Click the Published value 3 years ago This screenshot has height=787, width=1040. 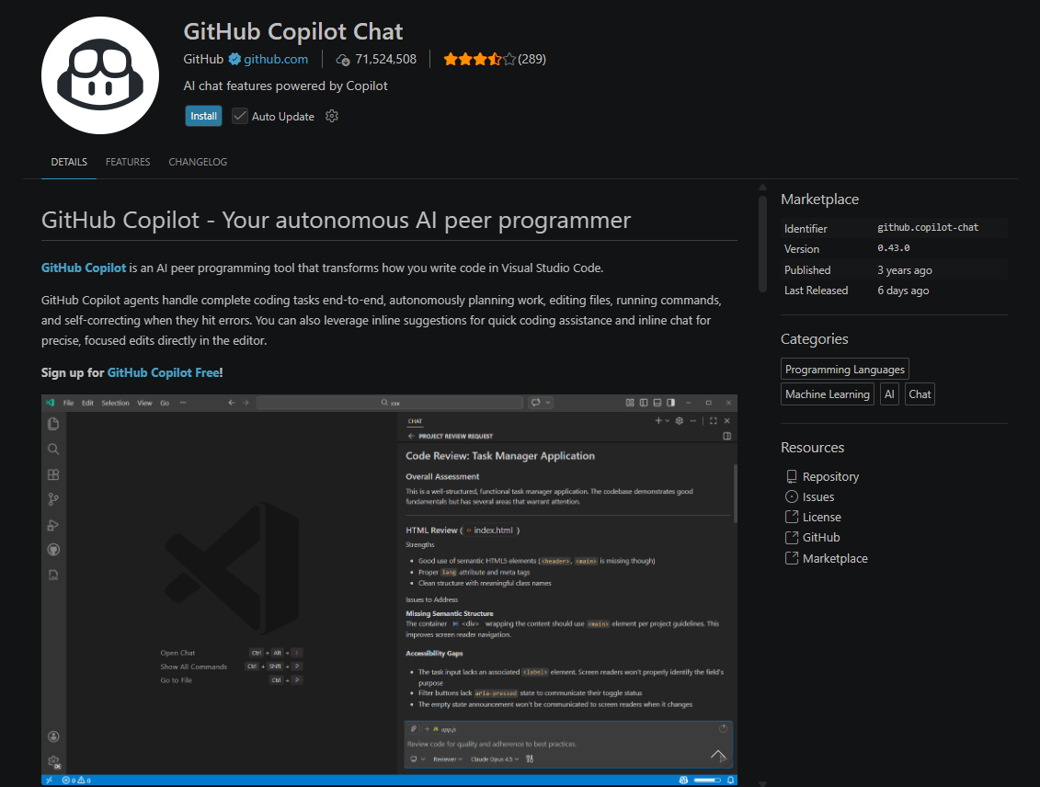click(905, 270)
